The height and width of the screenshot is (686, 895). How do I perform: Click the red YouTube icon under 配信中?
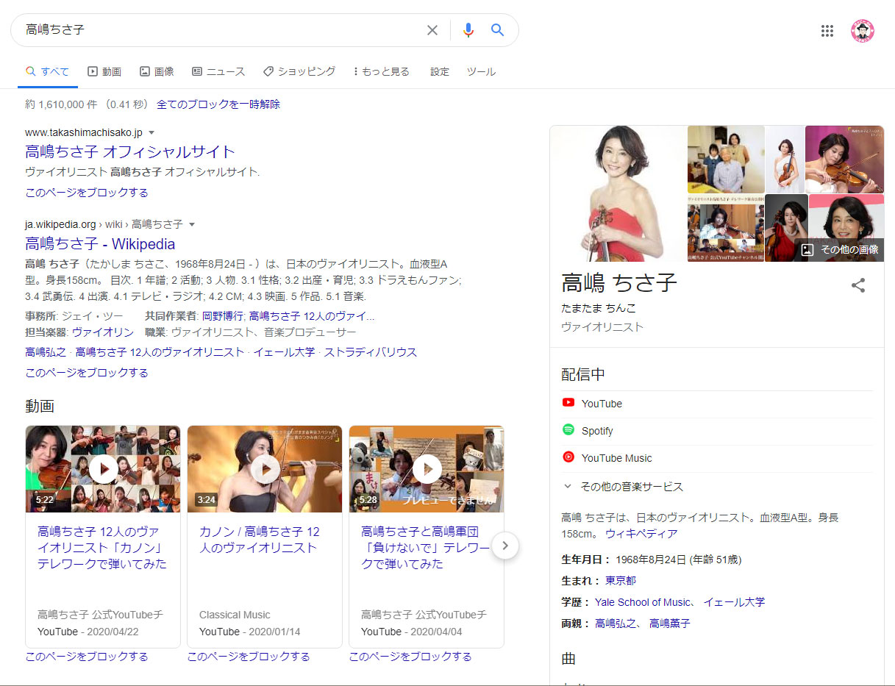point(568,403)
